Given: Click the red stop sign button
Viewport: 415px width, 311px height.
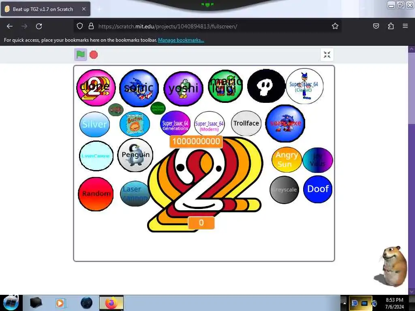Looking at the screenshot, I should [x=94, y=55].
